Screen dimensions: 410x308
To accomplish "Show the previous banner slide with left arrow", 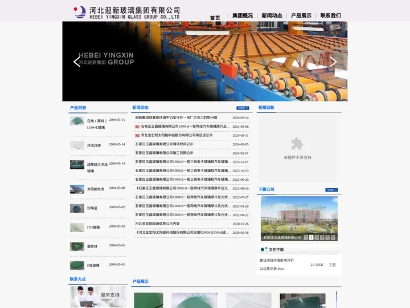I will tap(77, 62).
